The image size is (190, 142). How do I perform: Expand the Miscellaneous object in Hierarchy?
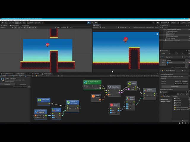tap(165, 31)
